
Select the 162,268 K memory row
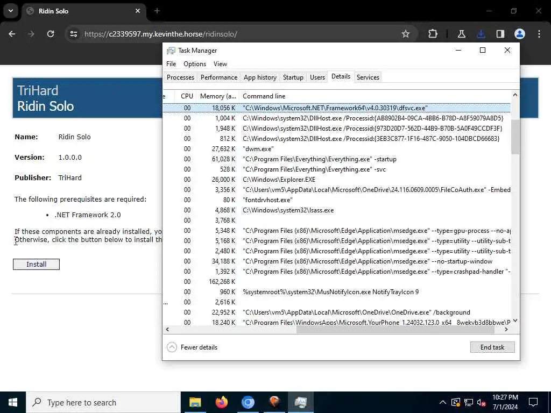pos(337,282)
